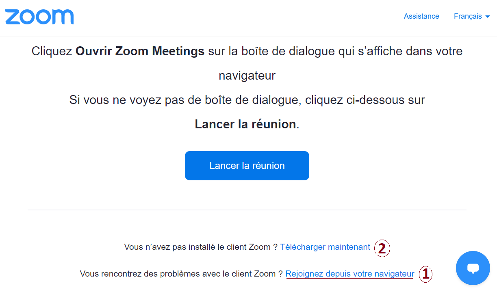Click the text Vous rencontrez des problèmes
This screenshot has width=497, height=292.
(137, 274)
